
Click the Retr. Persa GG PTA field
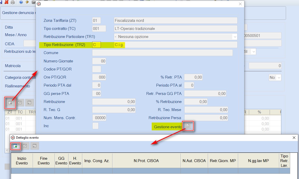(205, 94)
